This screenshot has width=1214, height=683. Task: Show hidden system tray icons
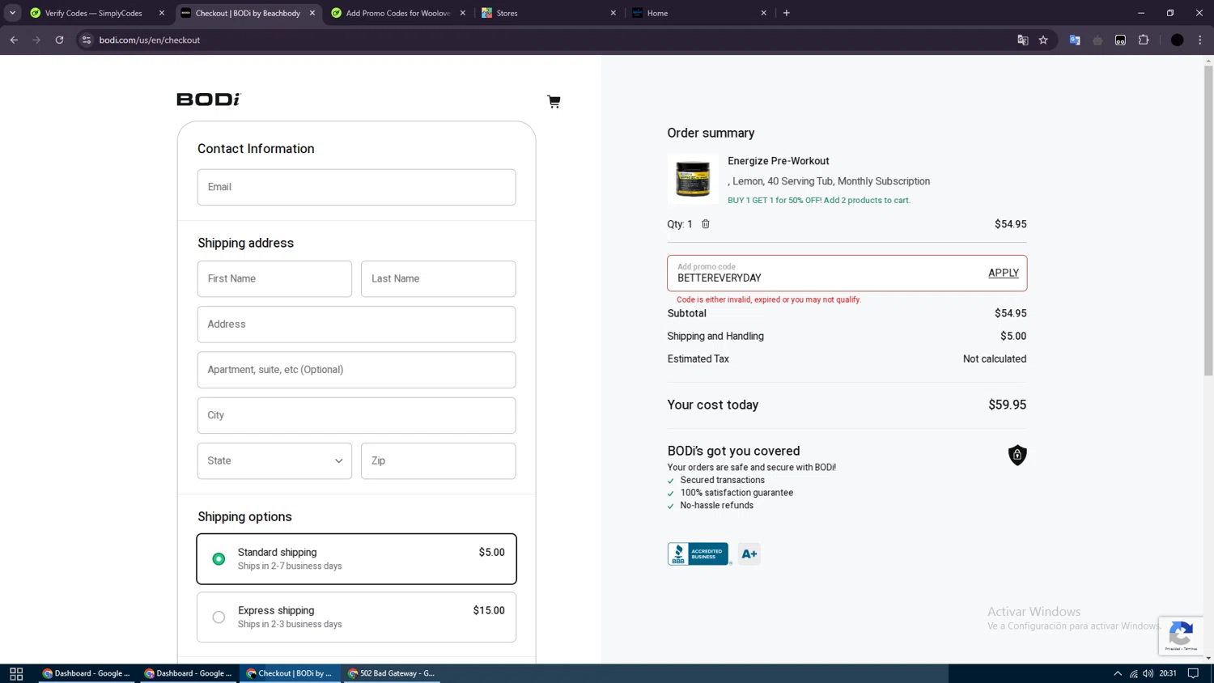click(x=1117, y=673)
